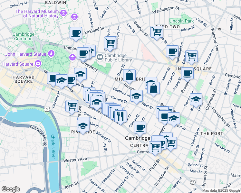
Task: Click the Hampshire St street label
Action: point(221,117)
